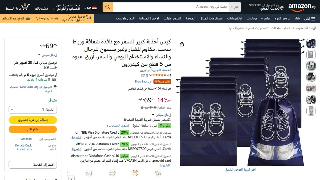The width and height of the screenshot is (320, 180).
Task: Click the Egypt flag language icon
Action: (94, 8)
